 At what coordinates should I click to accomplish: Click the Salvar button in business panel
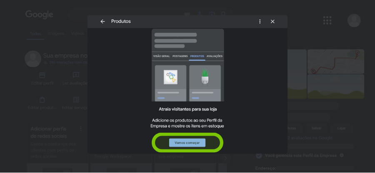point(316,128)
